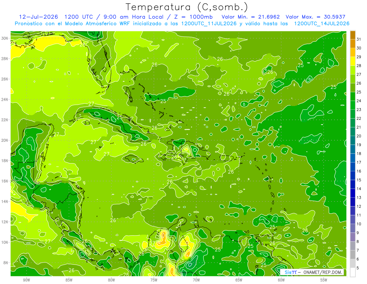Select '1200UTC_11JUL2026' initialization time
Screen dimensions: 367x284
point(209,24)
